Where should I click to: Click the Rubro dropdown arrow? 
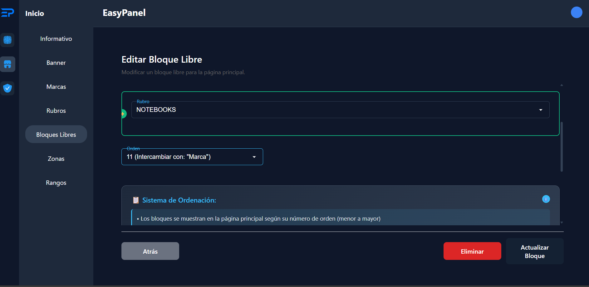pos(541,110)
